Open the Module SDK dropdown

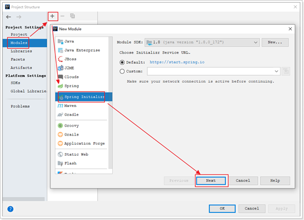202,42
